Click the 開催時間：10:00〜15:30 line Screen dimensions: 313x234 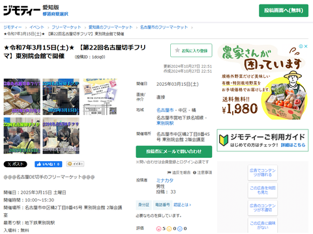tap(29, 200)
